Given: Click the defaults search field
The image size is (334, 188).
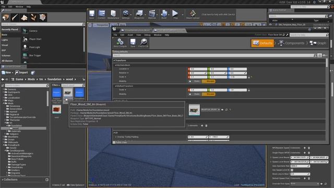Looking at the screenshot, I should click(x=215, y=55).
